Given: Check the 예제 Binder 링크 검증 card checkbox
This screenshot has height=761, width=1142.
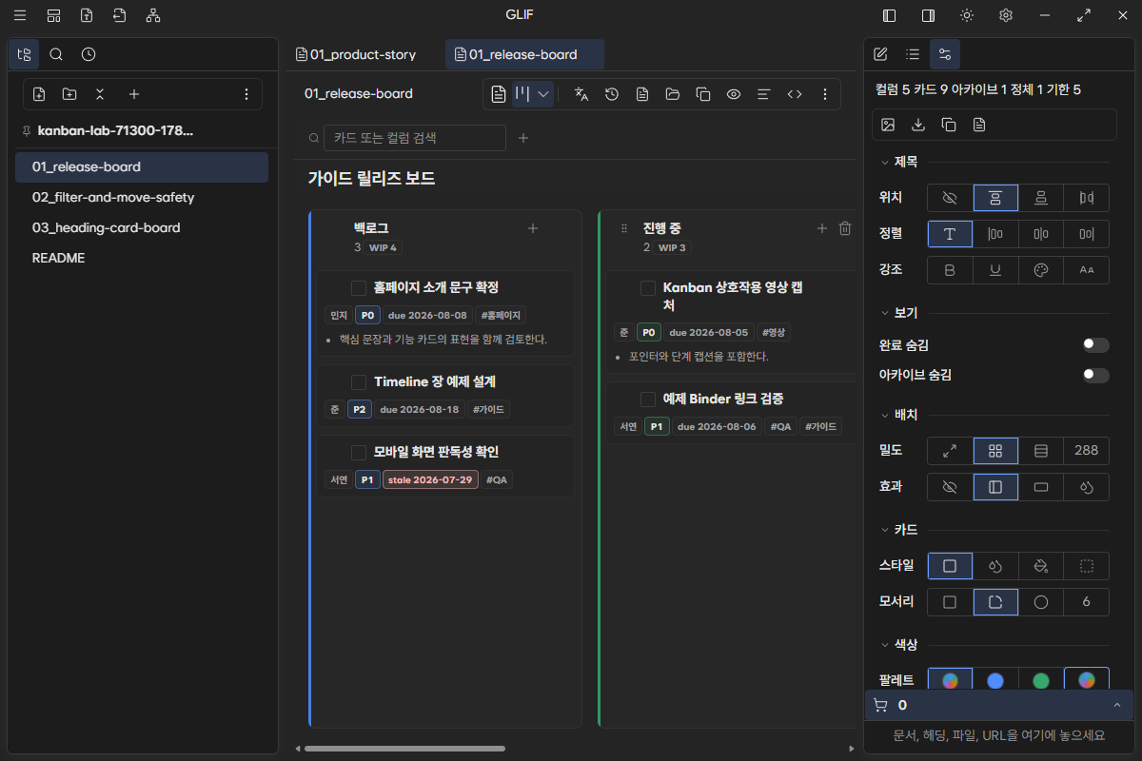Looking at the screenshot, I should pyautogui.click(x=648, y=400).
